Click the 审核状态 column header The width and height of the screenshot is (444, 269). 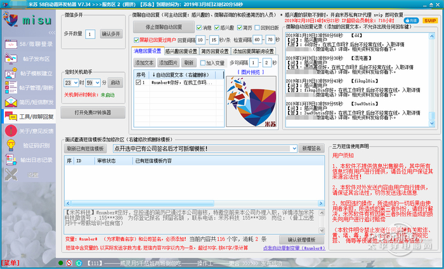click(114, 161)
